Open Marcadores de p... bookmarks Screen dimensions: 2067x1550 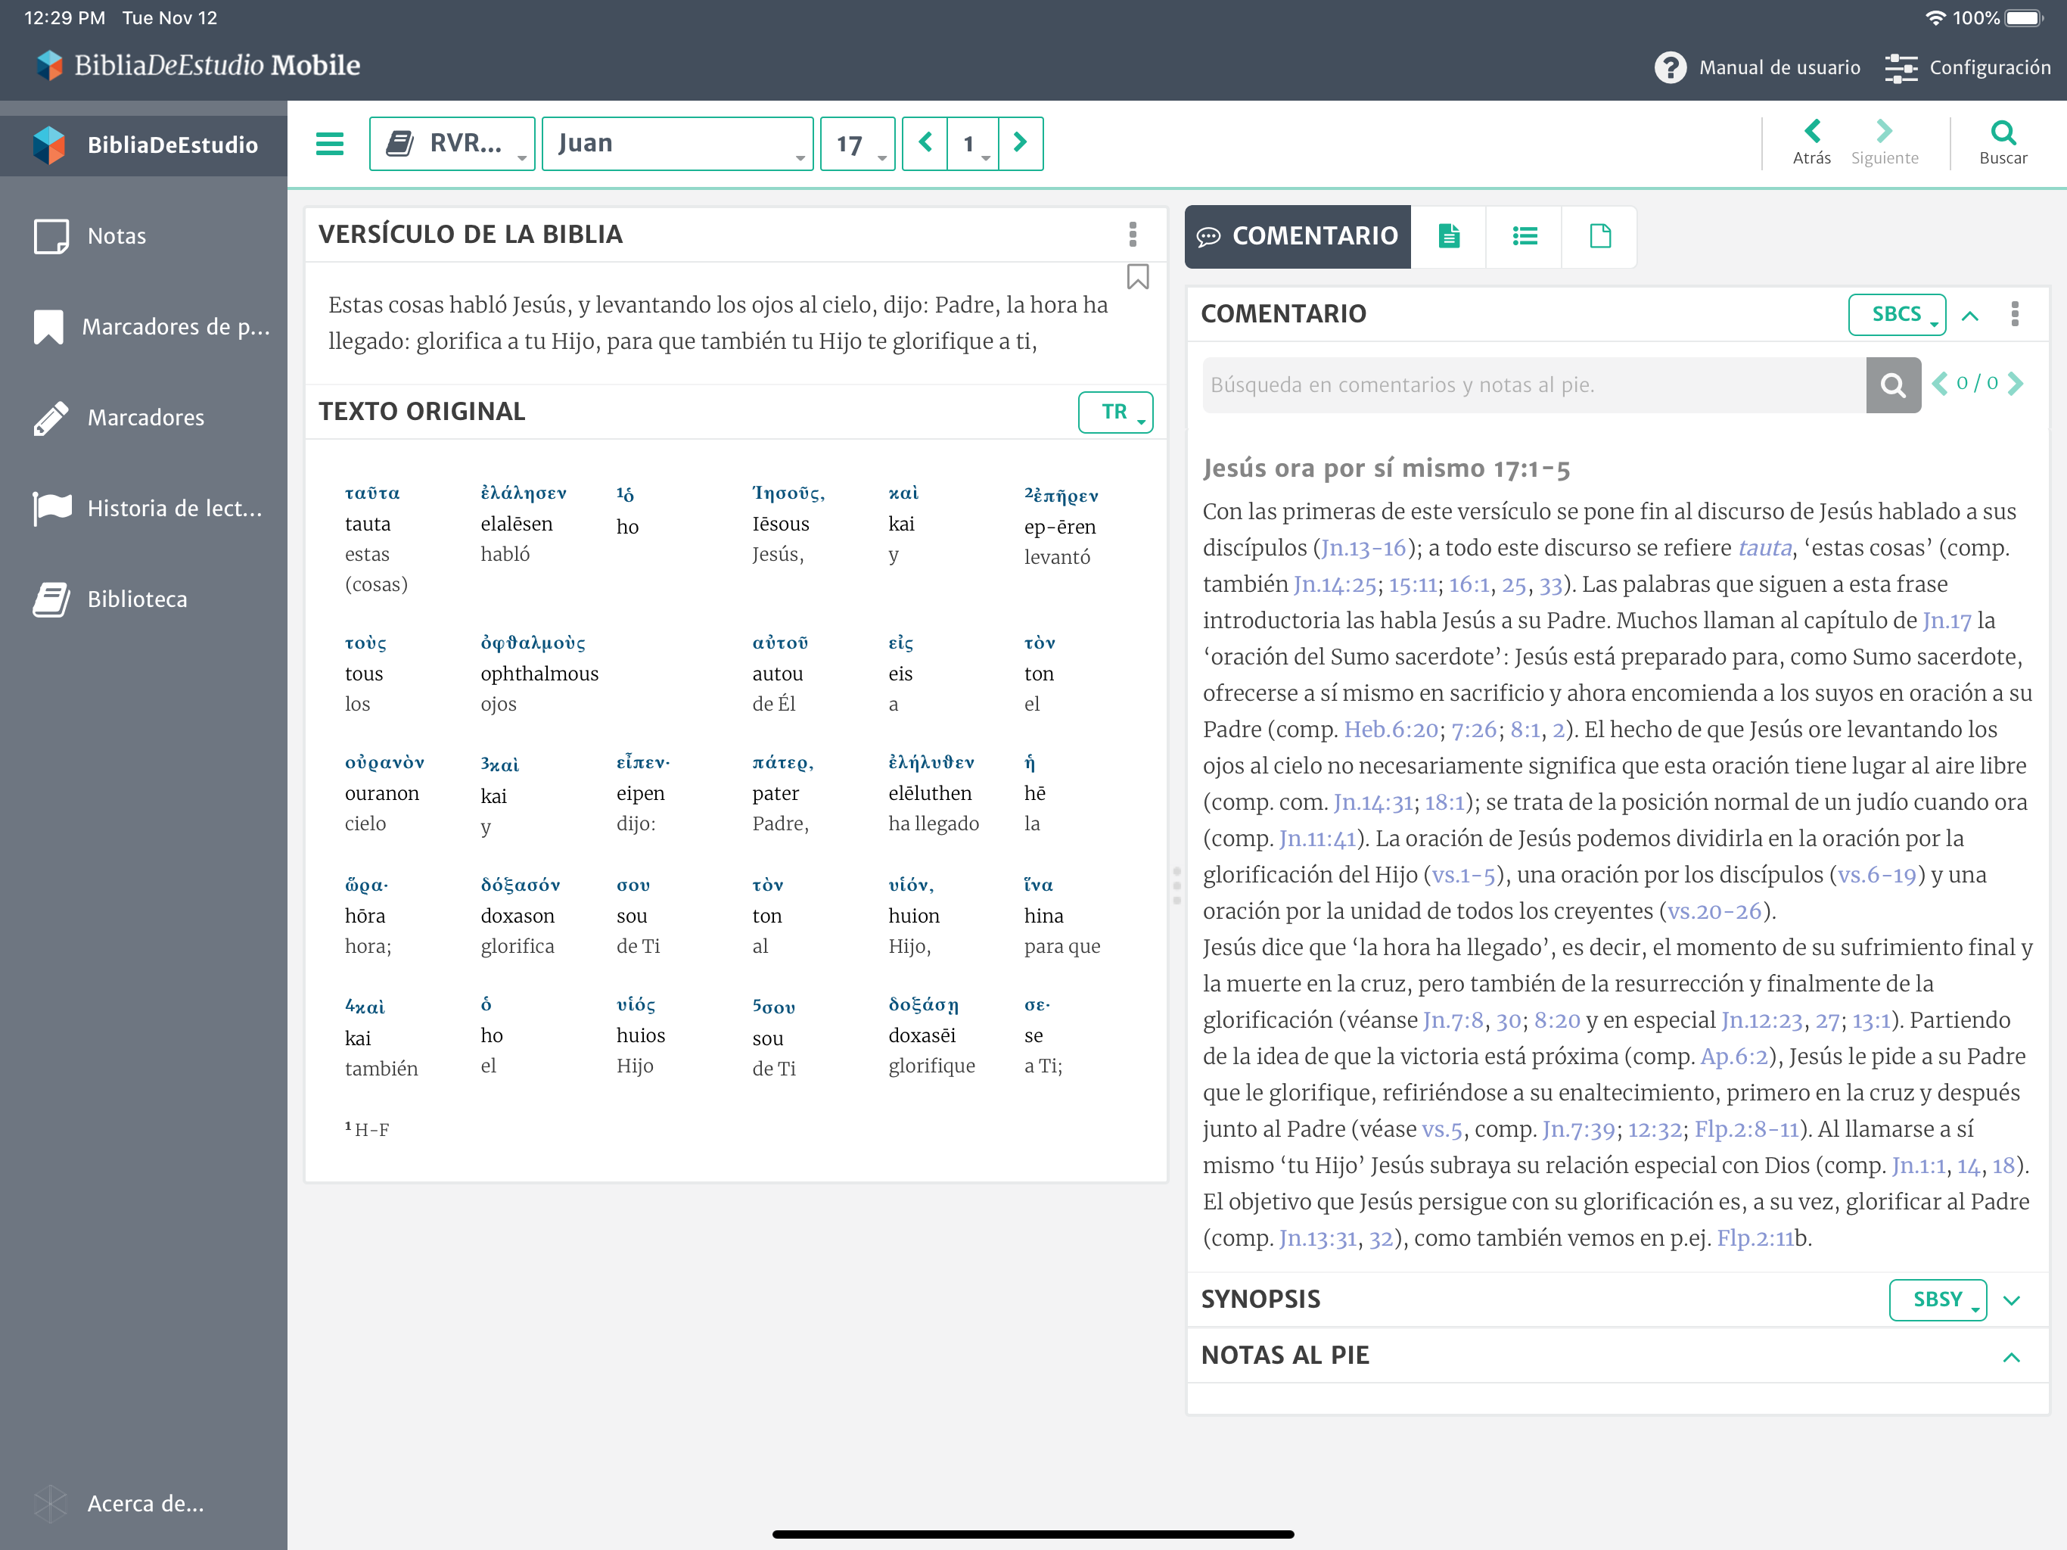point(144,327)
